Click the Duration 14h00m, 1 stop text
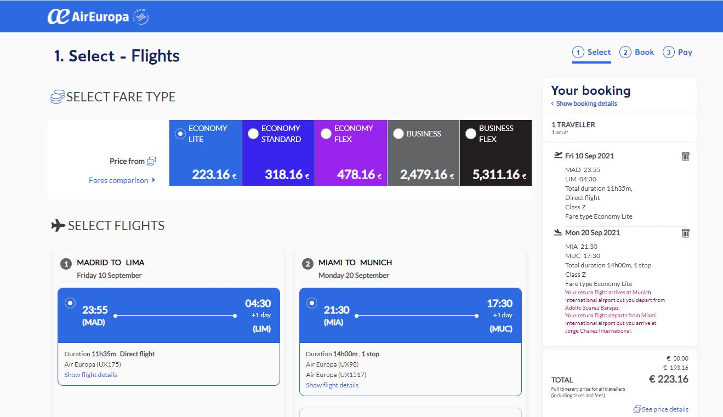 pos(343,354)
